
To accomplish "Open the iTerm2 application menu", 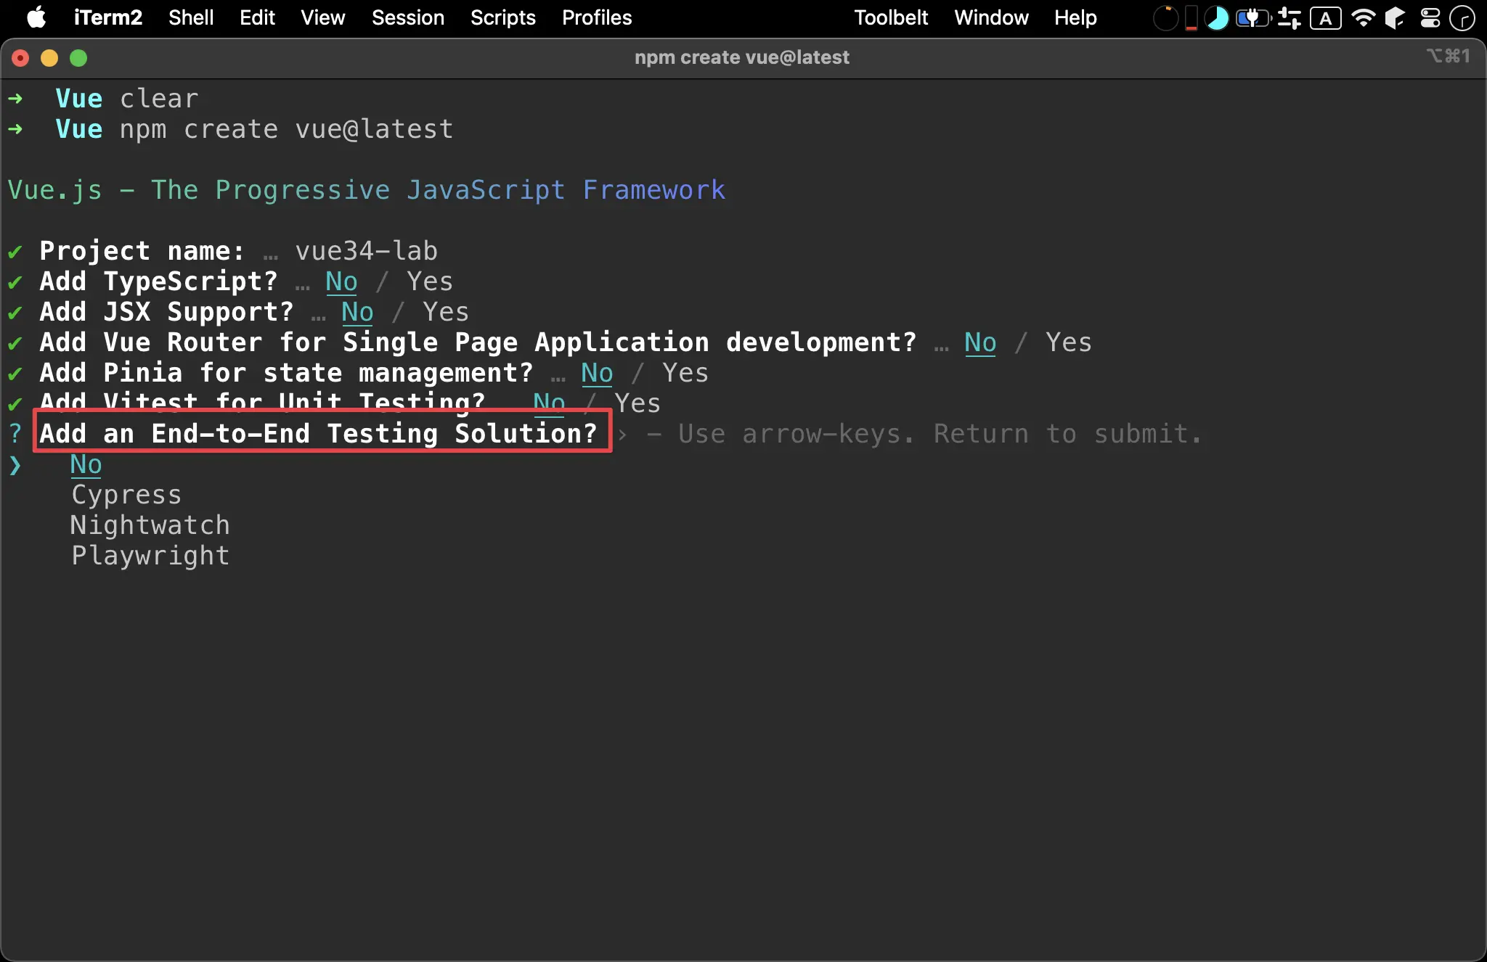I will 108,17.
